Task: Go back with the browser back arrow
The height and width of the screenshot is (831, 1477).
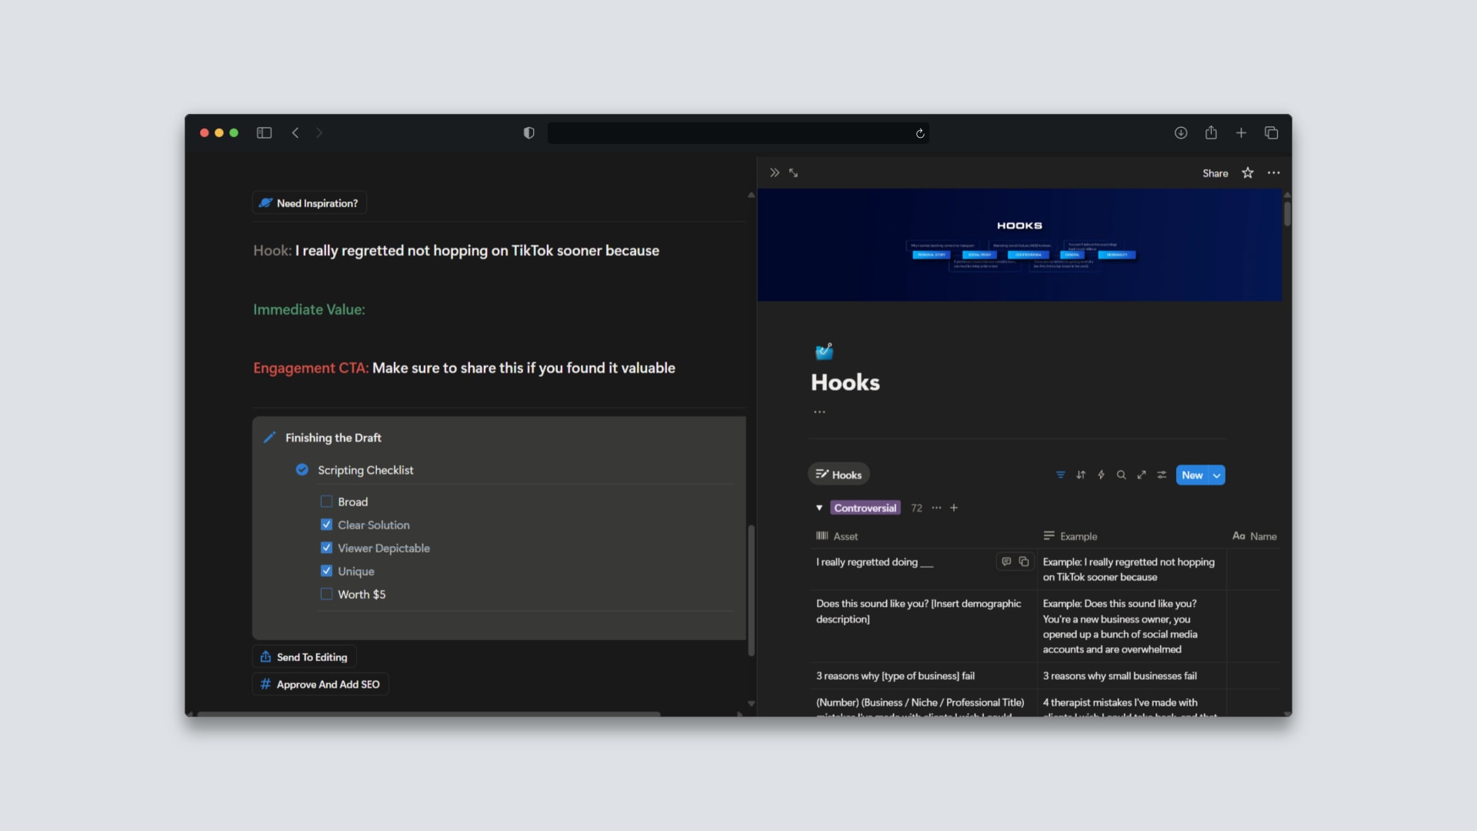Action: coord(295,132)
